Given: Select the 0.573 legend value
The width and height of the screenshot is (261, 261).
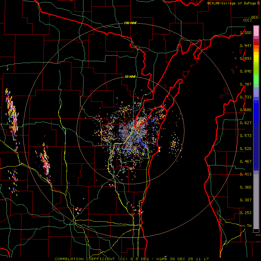Looking at the screenshot, I should 246,136.
